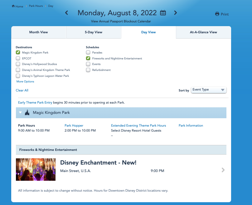The image size is (252, 205).
Task: Open the At-A-Glance View tab
Action: point(203,32)
